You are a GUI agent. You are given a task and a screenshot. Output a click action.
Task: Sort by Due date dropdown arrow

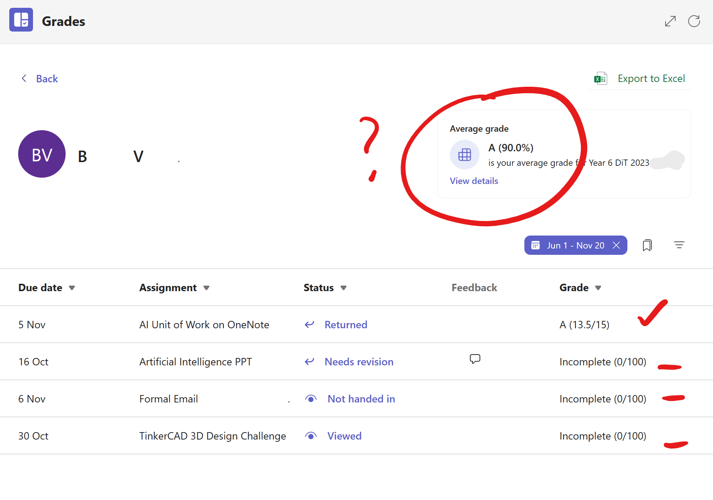(x=72, y=288)
